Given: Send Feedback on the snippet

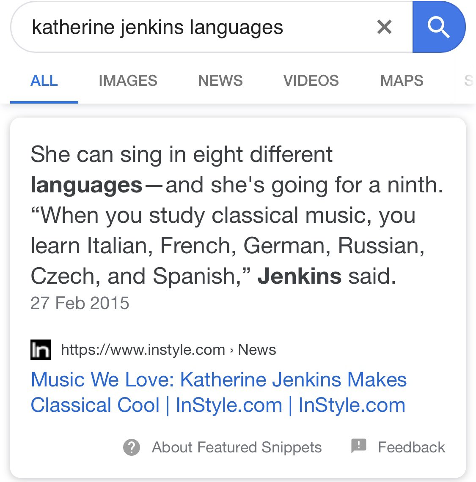Looking at the screenshot, I should pos(411,447).
